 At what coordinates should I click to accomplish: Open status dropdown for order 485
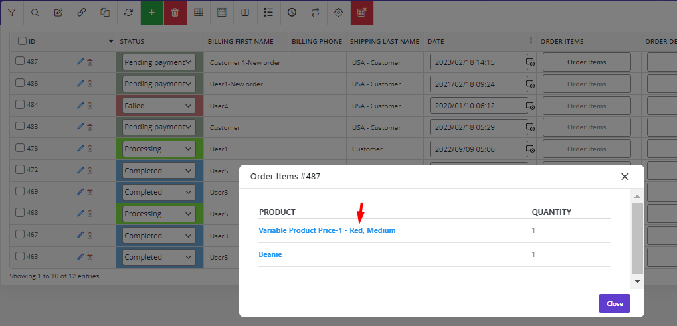[x=159, y=84]
